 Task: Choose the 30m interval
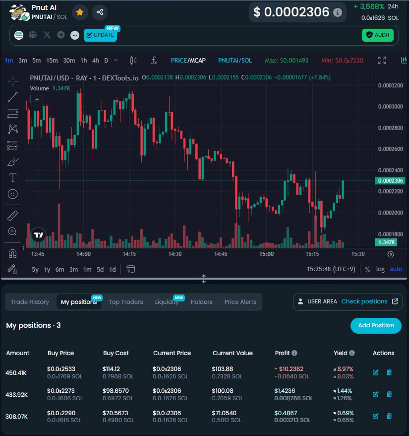coord(69,61)
